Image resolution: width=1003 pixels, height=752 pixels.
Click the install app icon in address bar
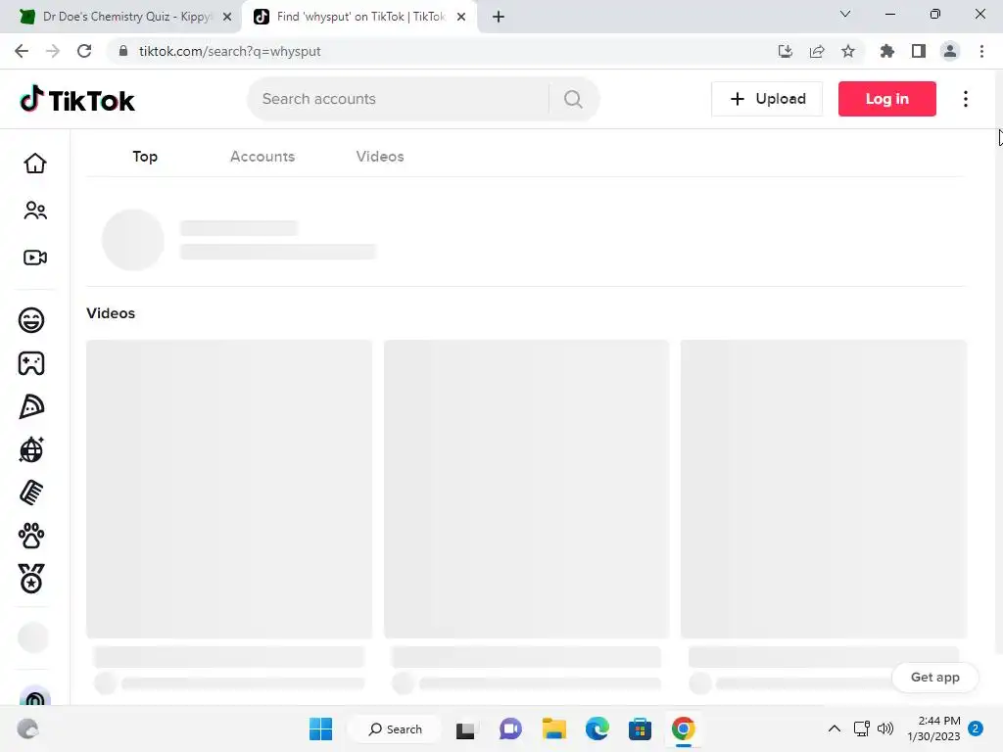[786, 51]
